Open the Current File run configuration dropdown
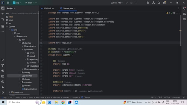The height and width of the screenshot is (105, 187). pos(117,3)
